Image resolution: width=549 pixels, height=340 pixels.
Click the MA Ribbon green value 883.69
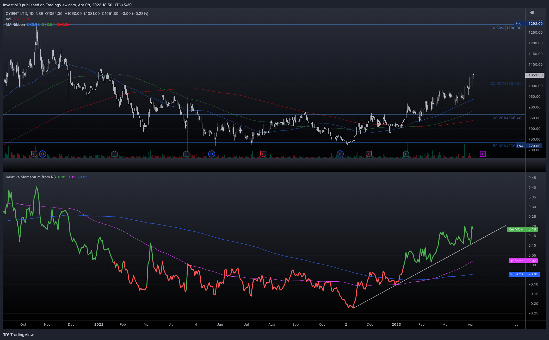click(48, 25)
